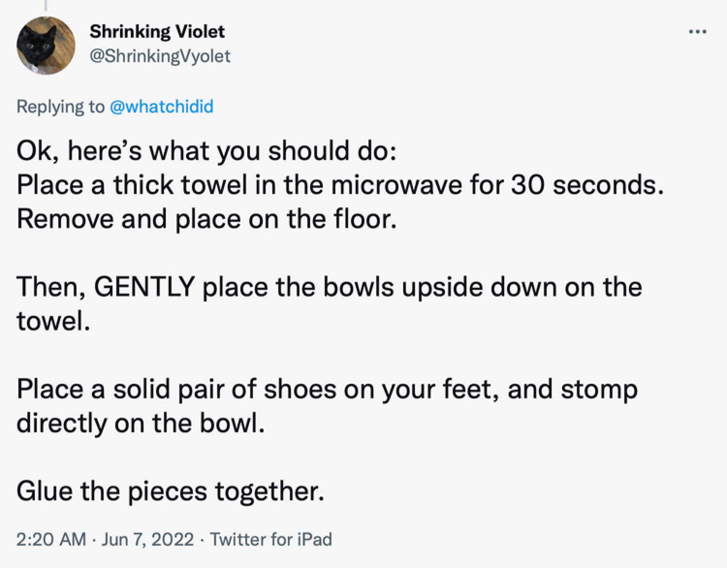Viewport: 727px width, 568px height.
Task: Select 'directly on the bowl.' line
Action: [x=141, y=423]
